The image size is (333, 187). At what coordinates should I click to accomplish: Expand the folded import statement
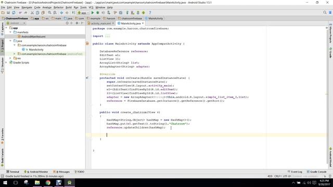[x=108, y=36]
